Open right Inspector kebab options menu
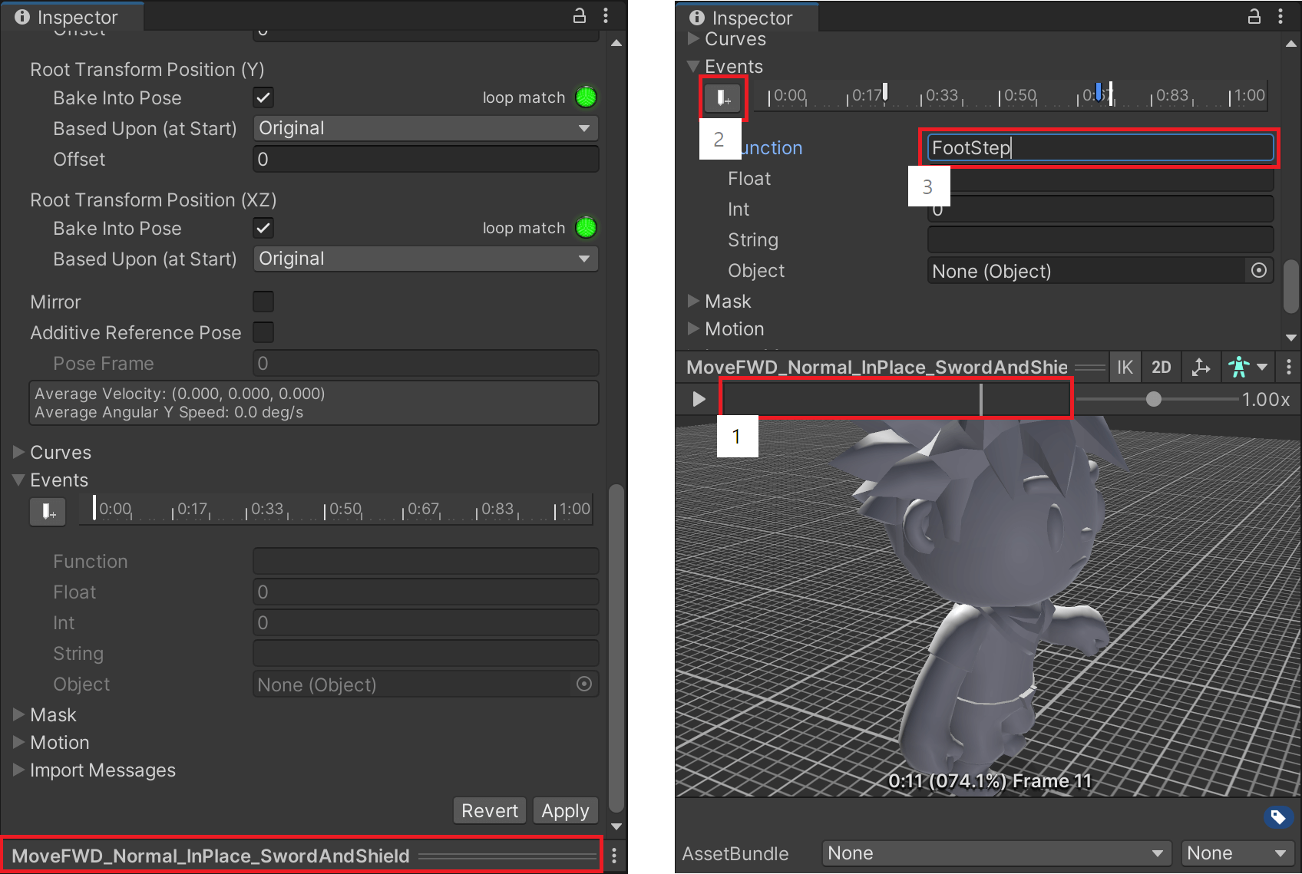 pyautogui.click(x=1281, y=16)
